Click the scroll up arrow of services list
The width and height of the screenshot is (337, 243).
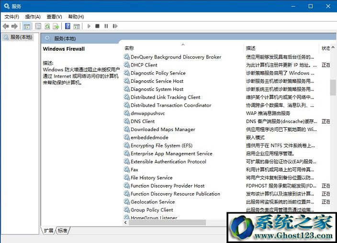[x=333, y=47]
